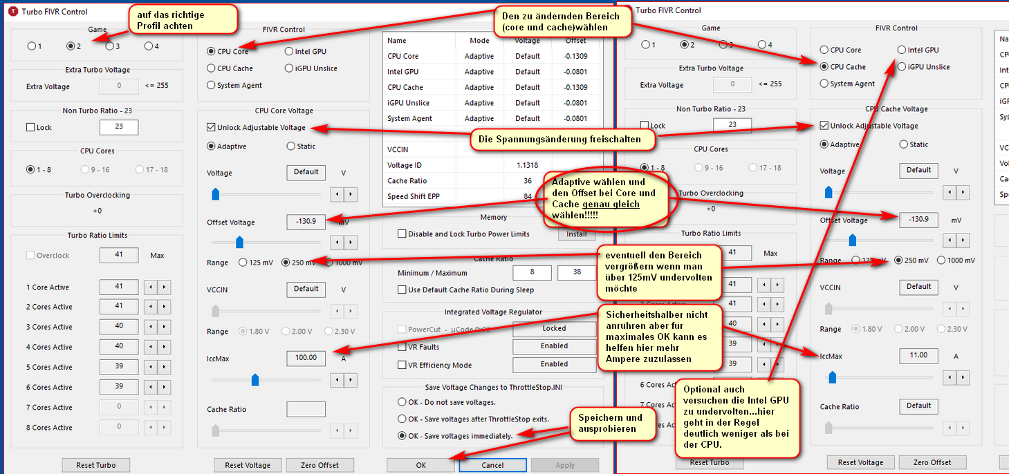Viewport: 1009px width, 474px height.
Task: Uncheck Unlock Adjustable Voltage in right window
Action: pos(824,126)
